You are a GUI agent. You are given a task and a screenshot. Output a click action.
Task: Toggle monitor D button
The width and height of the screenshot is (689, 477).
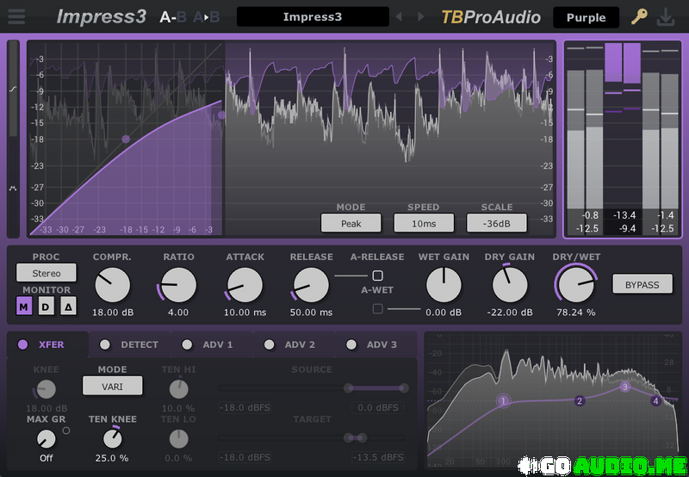pos(47,307)
